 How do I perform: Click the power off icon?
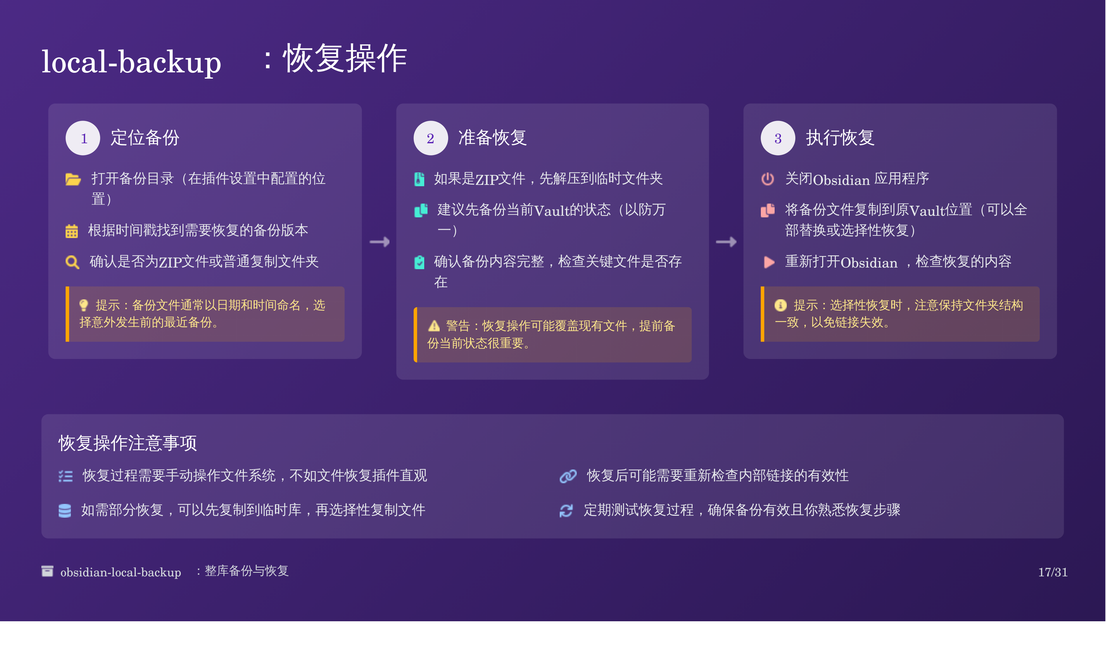[767, 179]
